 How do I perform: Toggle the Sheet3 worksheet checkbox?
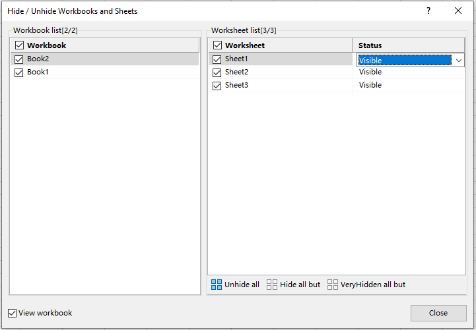(x=217, y=86)
